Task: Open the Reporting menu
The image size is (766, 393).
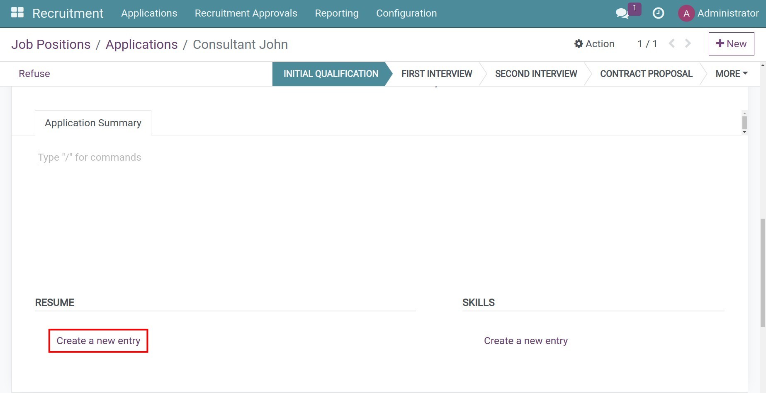Action: (336, 13)
